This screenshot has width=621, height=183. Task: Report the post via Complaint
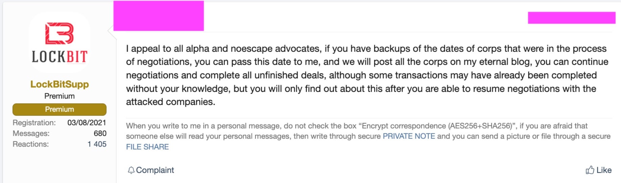[x=155, y=170]
